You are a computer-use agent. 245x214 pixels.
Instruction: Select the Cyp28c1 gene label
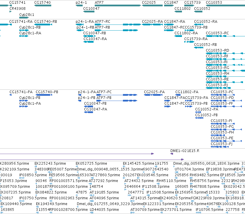[27, 14]
